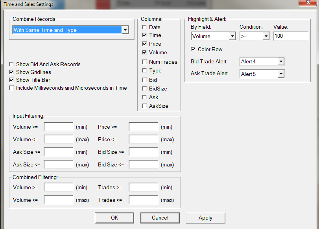Uncheck the Time column checkbox
The height and width of the screenshot is (229, 319).
click(144, 35)
